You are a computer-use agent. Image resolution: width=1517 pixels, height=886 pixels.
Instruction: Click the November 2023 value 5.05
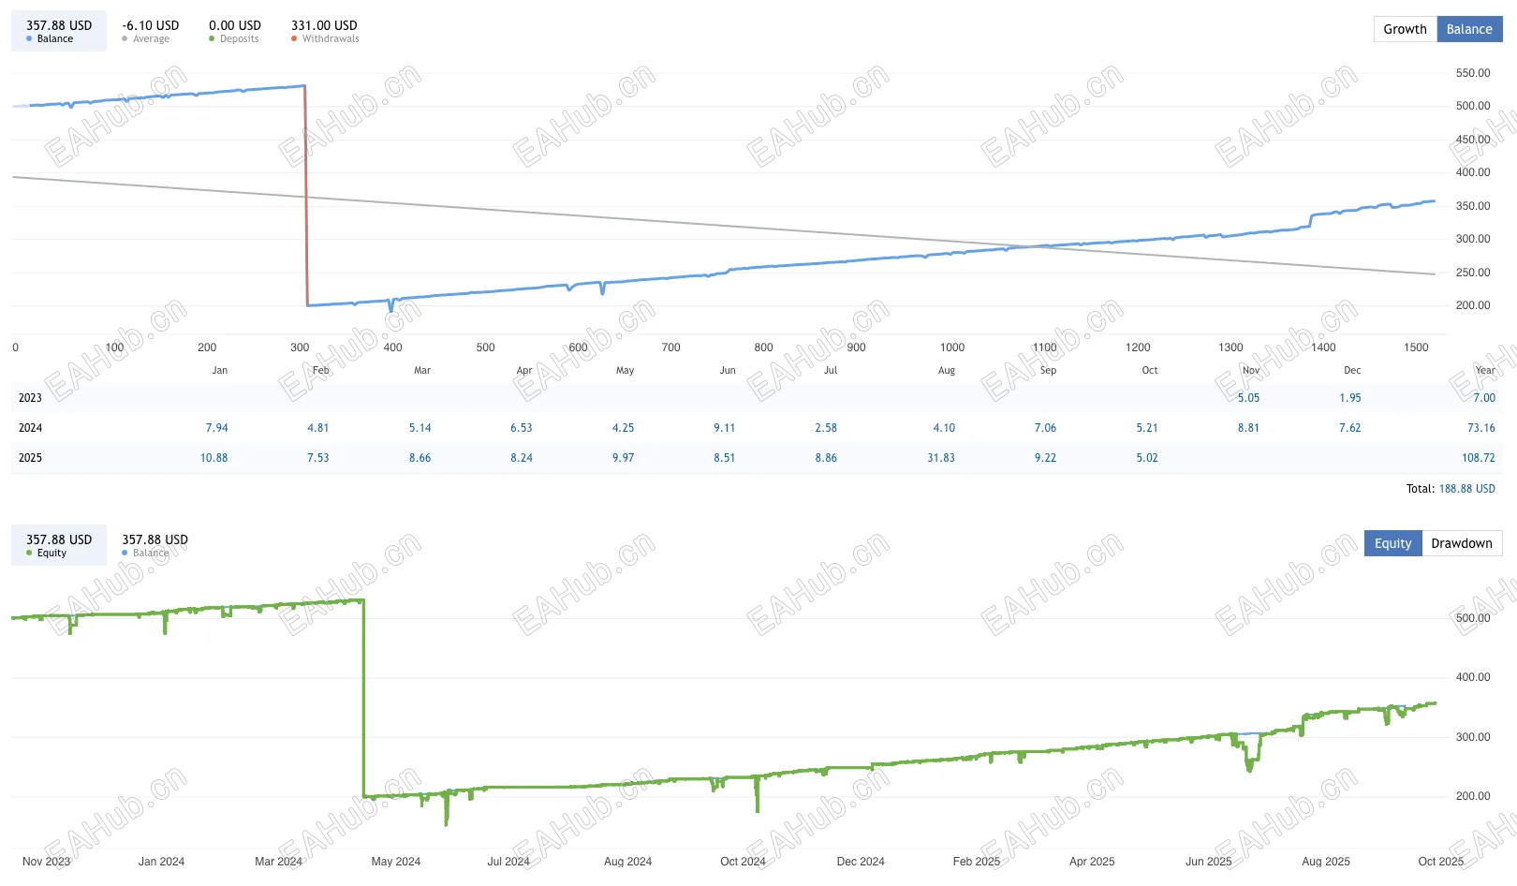[x=1248, y=398]
